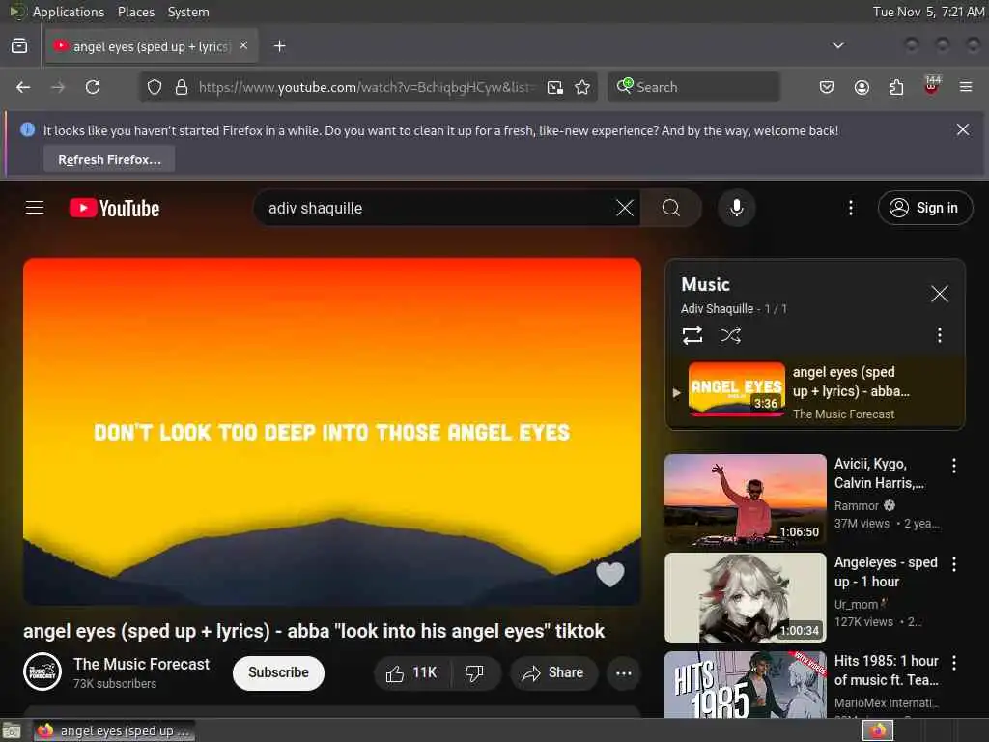Open The Music Forecast channel avatar
Screen dimensions: 989x742
[42, 672]
